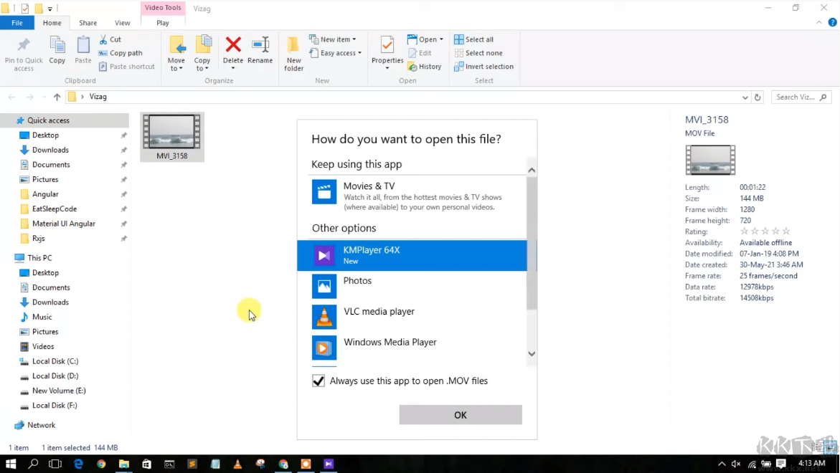Switch to the Share ribbon tab
The image size is (840, 473).
click(88, 23)
